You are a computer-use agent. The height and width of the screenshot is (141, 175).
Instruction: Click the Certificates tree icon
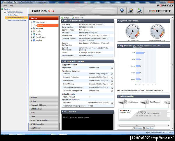pyautogui.click(x=34, y=37)
